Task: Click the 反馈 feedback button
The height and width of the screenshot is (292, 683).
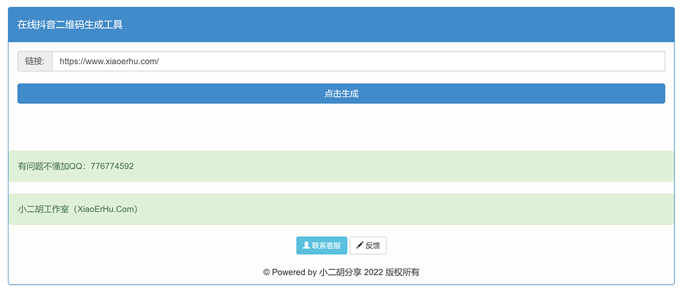Action: point(368,245)
